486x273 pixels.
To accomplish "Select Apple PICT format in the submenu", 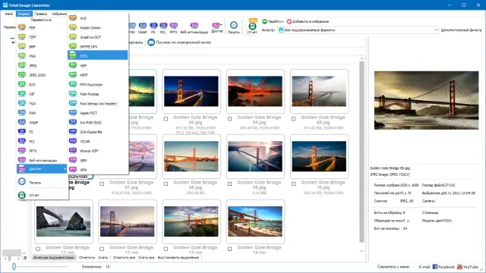I will (98, 113).
